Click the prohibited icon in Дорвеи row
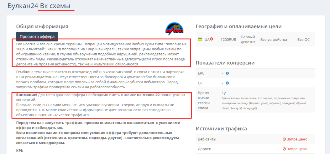The image size is (330, 154). pyautogui.click(x=284, y=149)
